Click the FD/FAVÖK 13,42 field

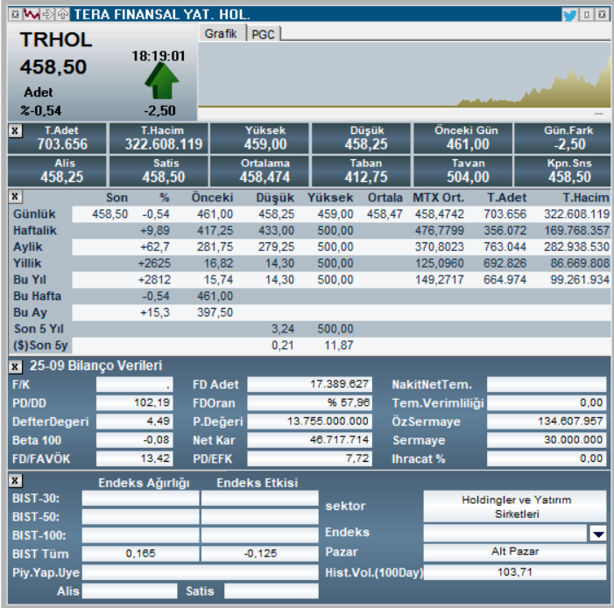[x=134, y=458]
